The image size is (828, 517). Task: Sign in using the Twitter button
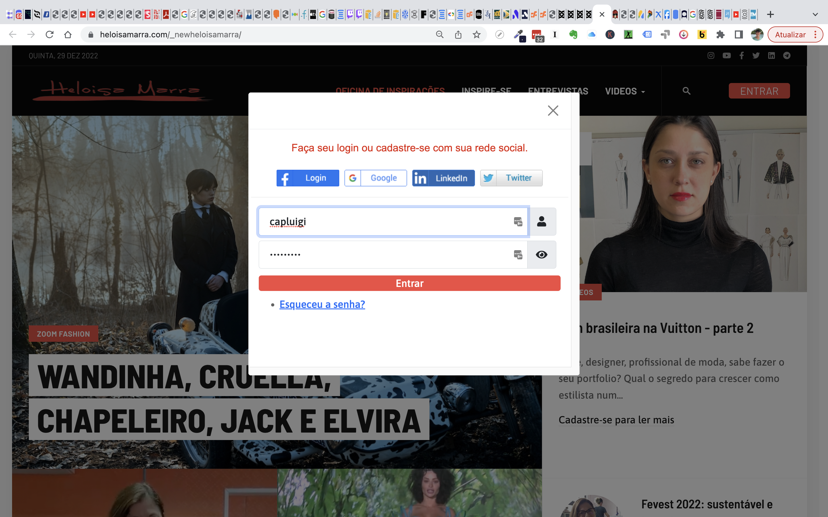coord(511,178)
